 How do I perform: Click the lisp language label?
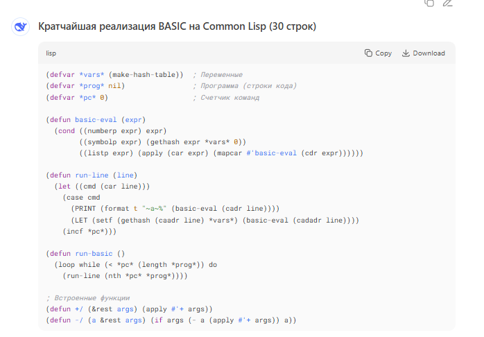tap(51, 53)
